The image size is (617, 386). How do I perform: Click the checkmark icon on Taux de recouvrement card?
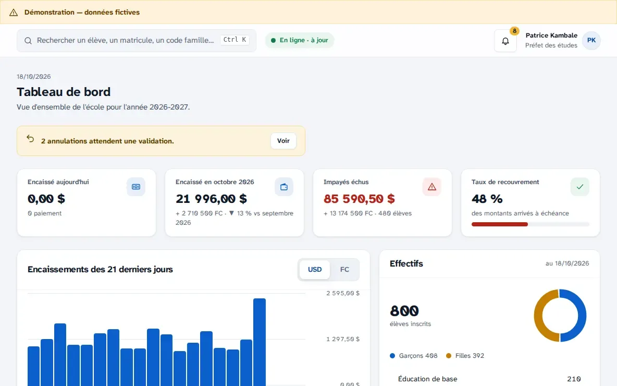click(579, 187)
